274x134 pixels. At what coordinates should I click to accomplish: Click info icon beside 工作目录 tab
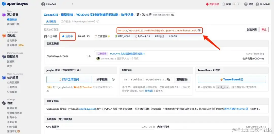click(x=98, y=22)
